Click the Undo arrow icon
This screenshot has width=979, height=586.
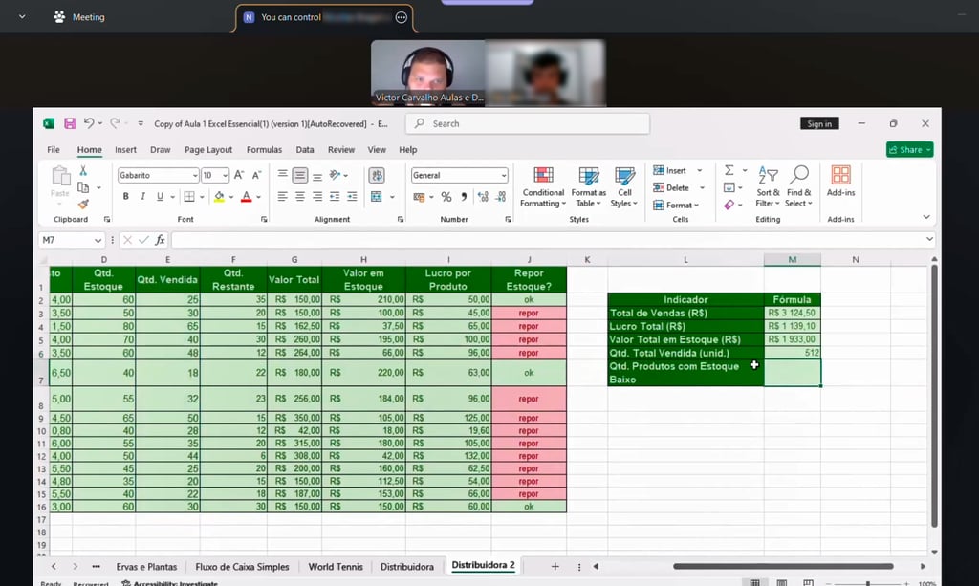point(89,123)
